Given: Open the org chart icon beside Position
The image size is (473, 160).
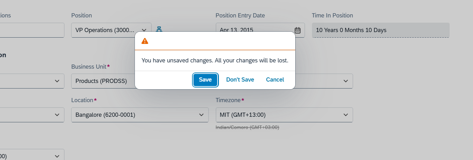Looking at the screenshot, I should tap(159, 30).
